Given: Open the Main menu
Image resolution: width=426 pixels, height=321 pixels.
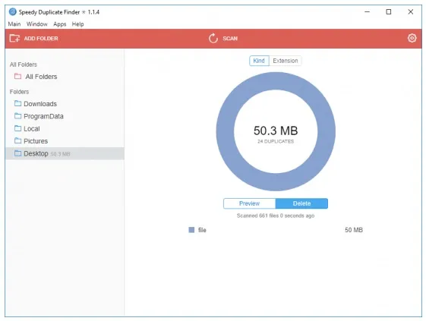Looking at the screenshot, I should [14, 24].
